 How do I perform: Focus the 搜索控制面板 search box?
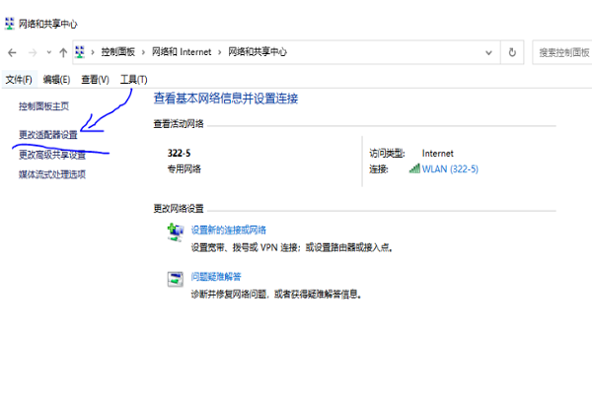[562, 52]
